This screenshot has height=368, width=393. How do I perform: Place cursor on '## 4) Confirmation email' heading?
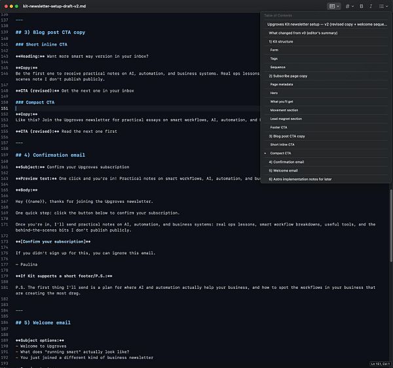pos(50,155)
